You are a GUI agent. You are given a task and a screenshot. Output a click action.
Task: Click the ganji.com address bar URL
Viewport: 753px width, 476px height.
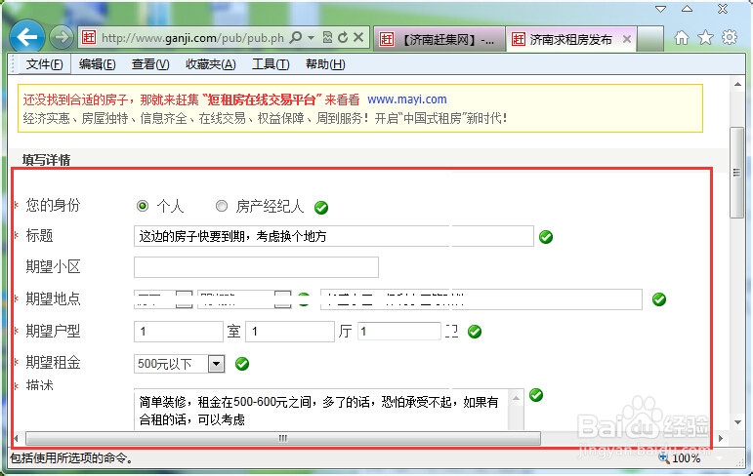192,37
